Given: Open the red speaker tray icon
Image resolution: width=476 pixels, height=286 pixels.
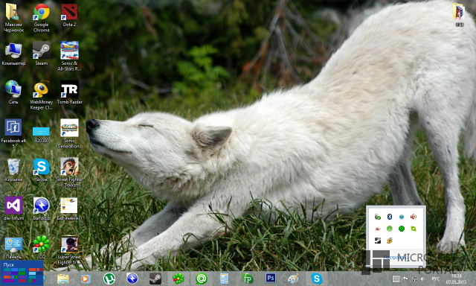Looking at the screenshot, I should click(x=414, y=217).
